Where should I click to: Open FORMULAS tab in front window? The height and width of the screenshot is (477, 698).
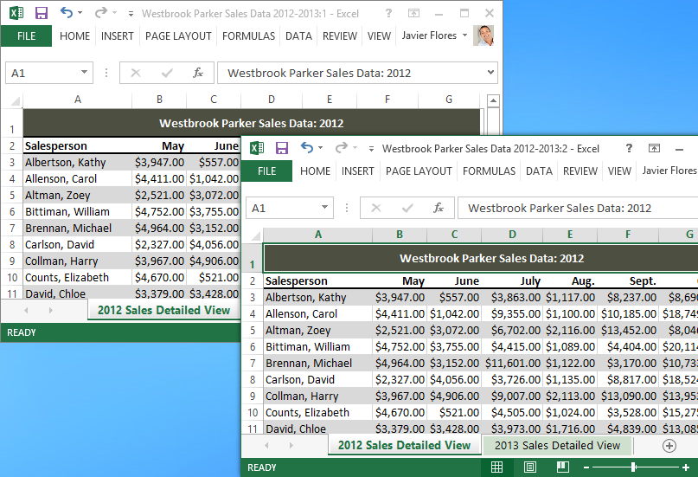(x=489, y=171)
